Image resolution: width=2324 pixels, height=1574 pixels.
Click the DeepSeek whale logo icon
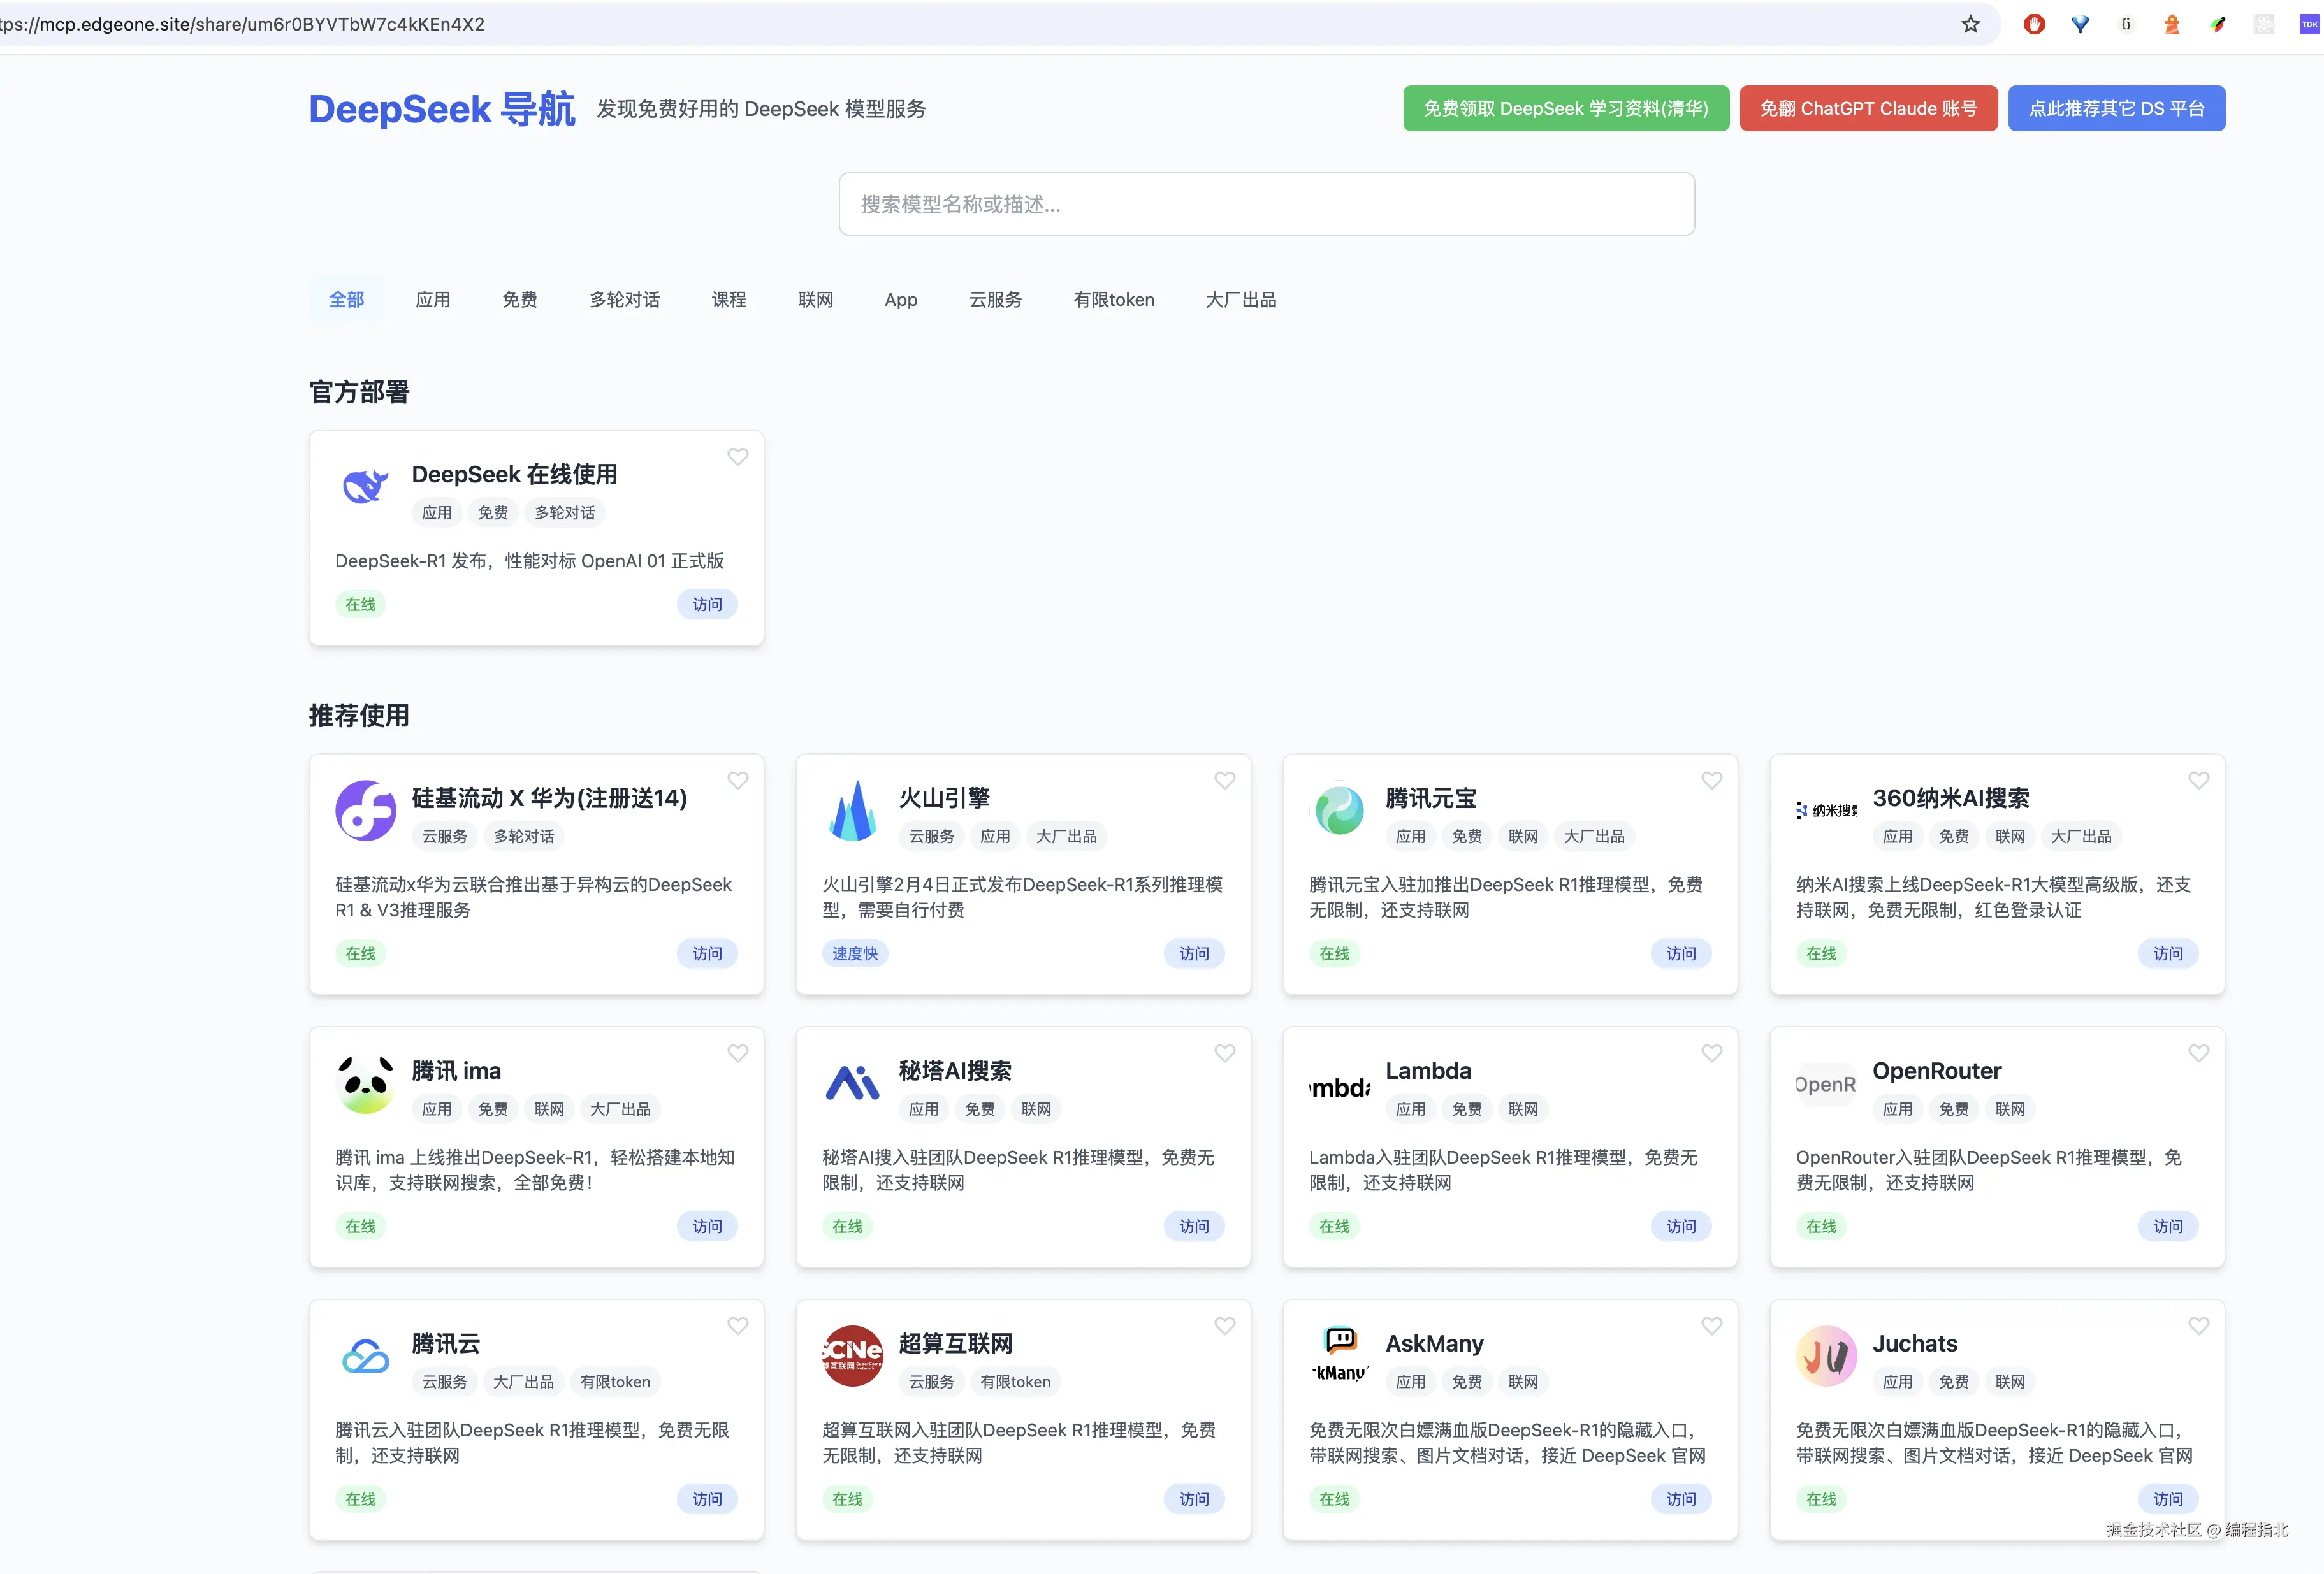365,487
